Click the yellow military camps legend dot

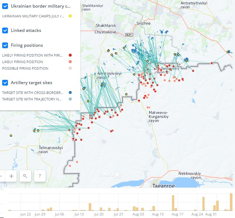point(70,16)
